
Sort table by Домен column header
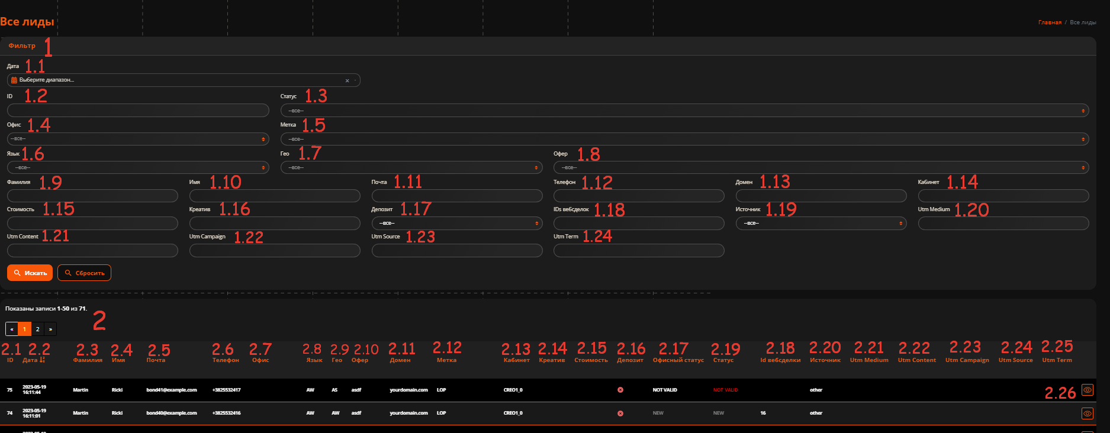(x=400, y=360)
